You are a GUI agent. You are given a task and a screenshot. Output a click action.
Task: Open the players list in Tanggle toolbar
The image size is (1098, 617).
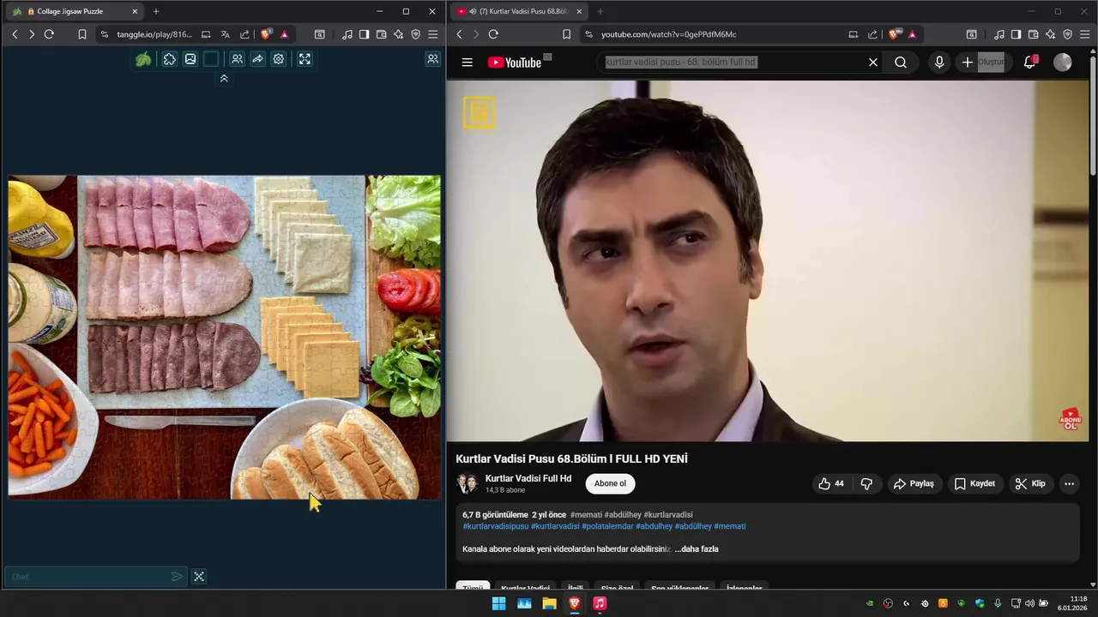[x=237, y=59]
